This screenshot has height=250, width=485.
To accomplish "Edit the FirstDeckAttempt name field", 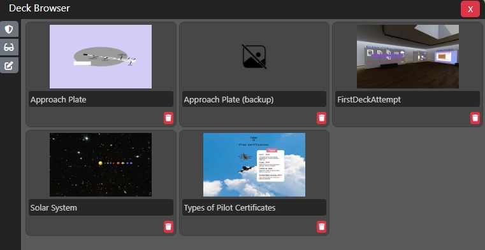I will pyautogui.click(x=408, y=99).
